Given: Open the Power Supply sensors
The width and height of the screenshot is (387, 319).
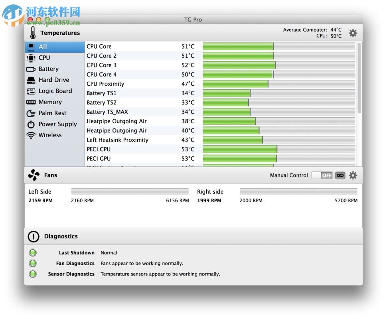Looking at the screenshot, I should [x=57, y=124].
